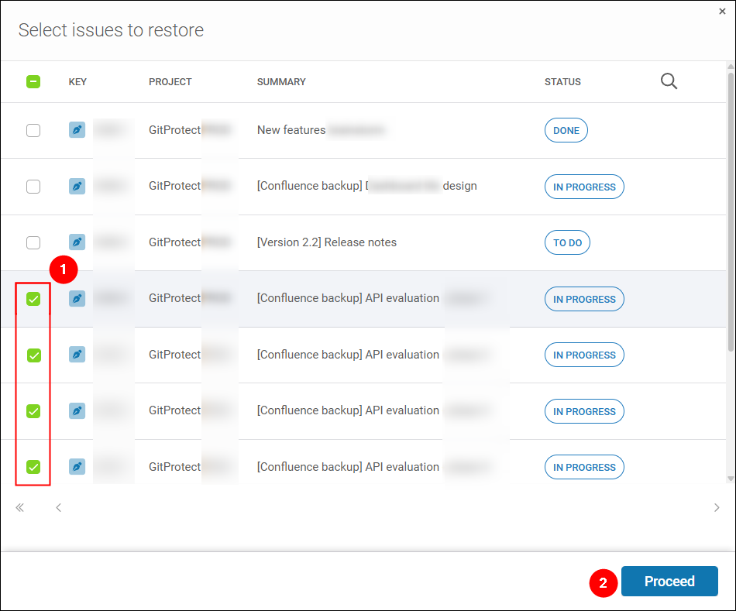Open the search magnifier icon
Screen dimensions: 736x611
pyautogui.click(x=669, y=81)
